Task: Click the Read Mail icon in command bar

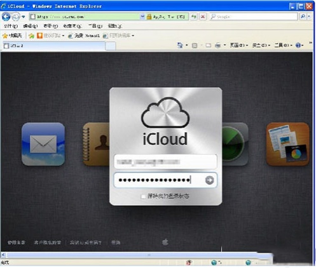Action: click(x=208, y=45)
